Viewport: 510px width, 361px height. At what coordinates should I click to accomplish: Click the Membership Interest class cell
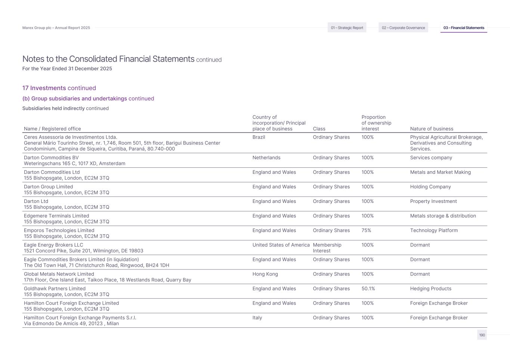click(327, 248)
